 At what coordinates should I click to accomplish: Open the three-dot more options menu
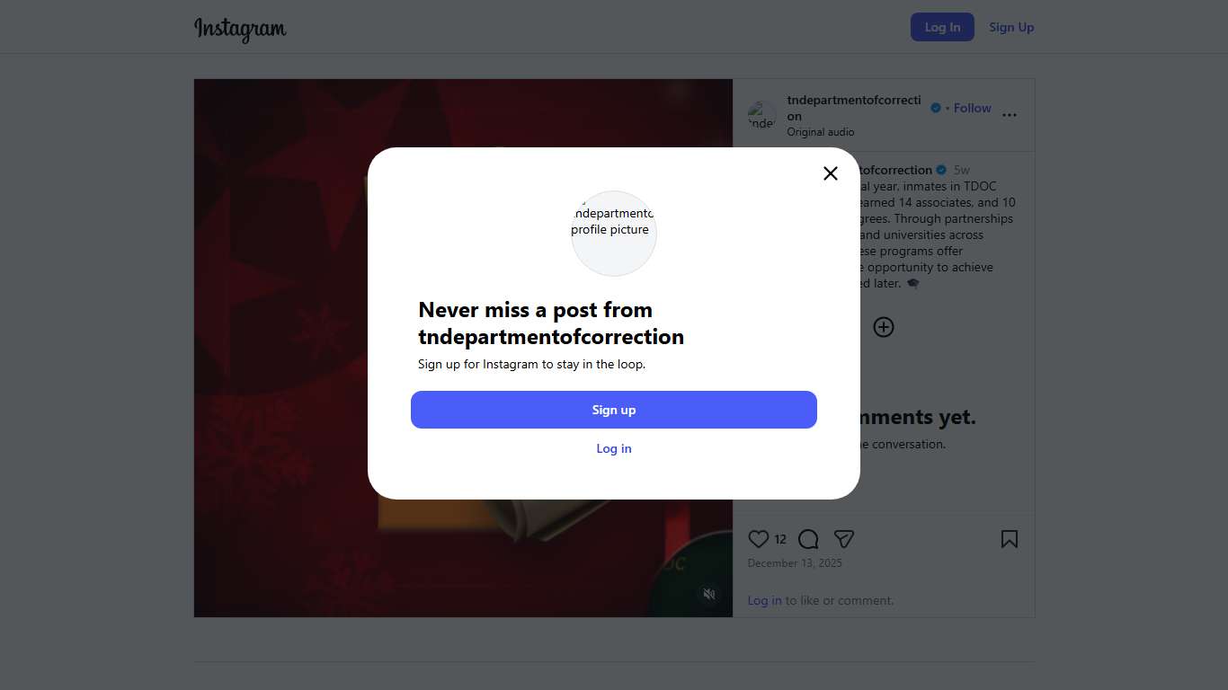(1009, 115)
